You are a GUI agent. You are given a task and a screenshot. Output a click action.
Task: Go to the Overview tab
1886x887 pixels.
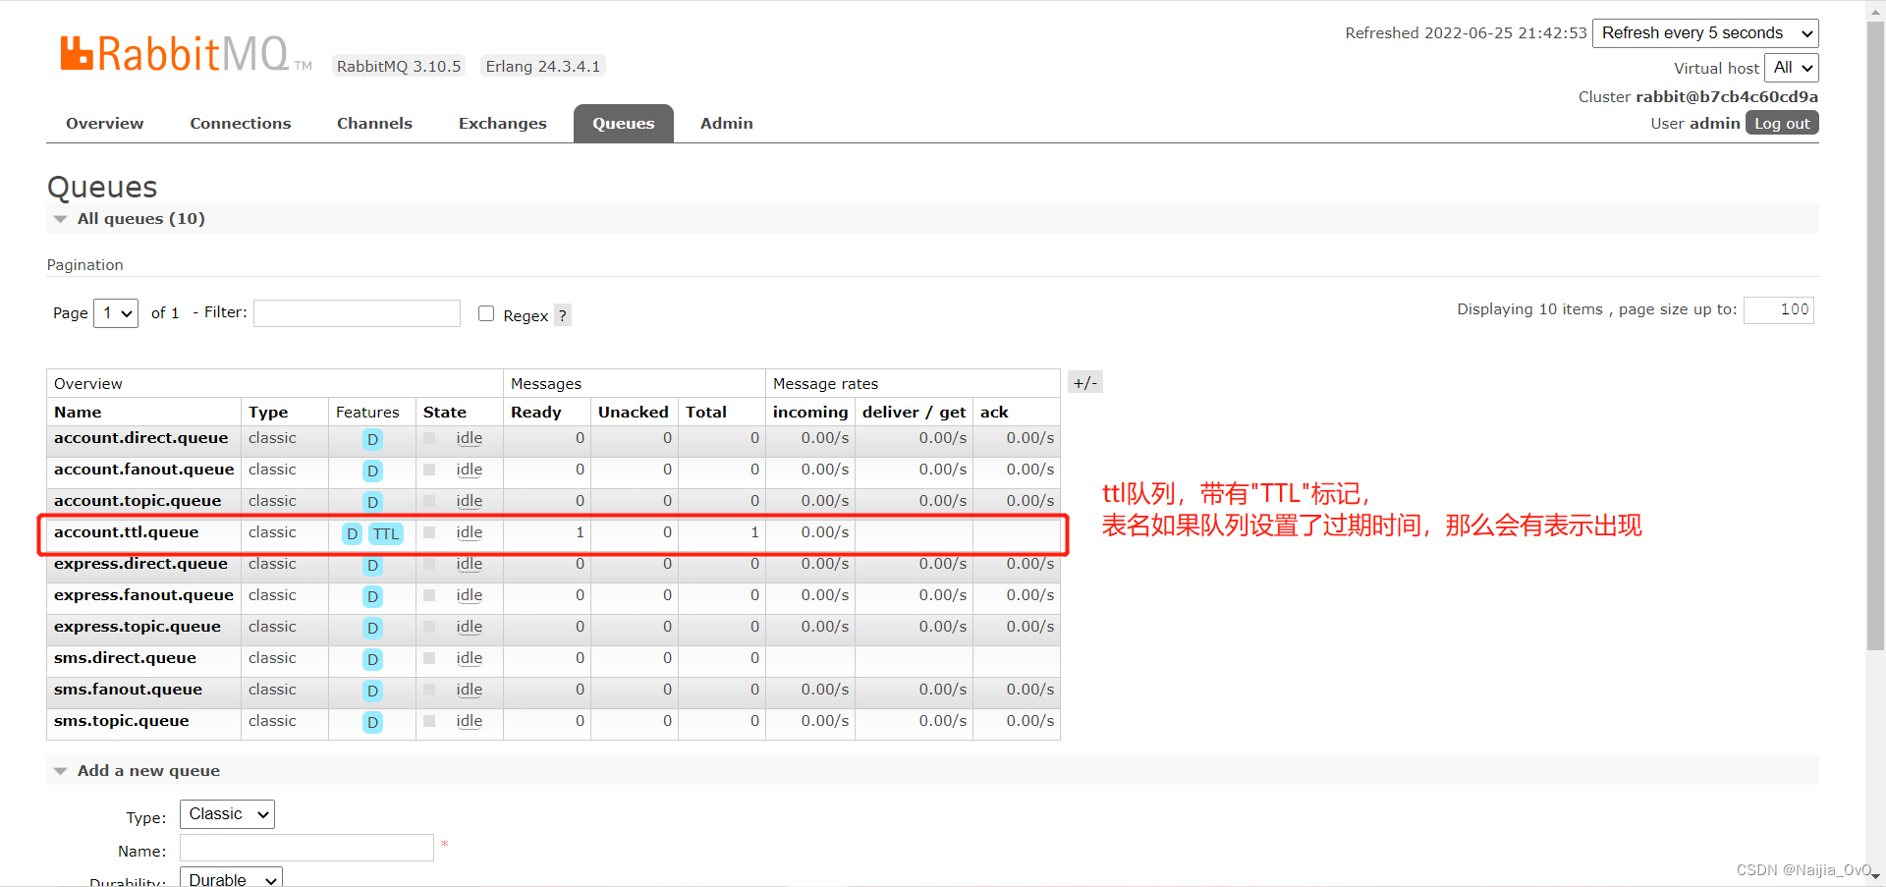click(x=104, y=124)
